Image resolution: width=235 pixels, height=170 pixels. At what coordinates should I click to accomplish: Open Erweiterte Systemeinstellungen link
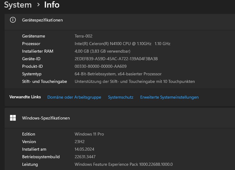(169, 97)
